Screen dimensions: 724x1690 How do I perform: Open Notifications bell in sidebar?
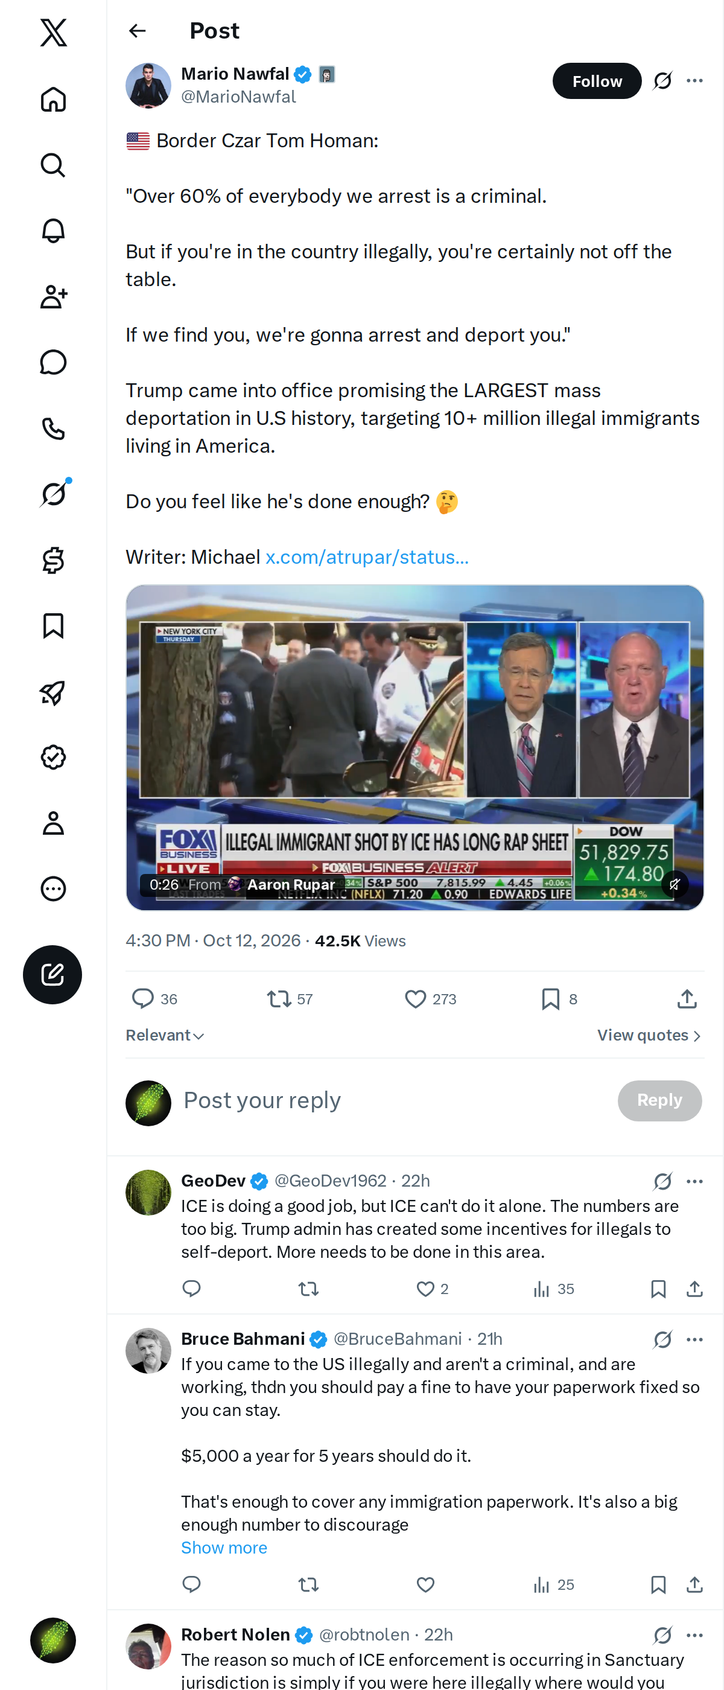coord(53,231)
